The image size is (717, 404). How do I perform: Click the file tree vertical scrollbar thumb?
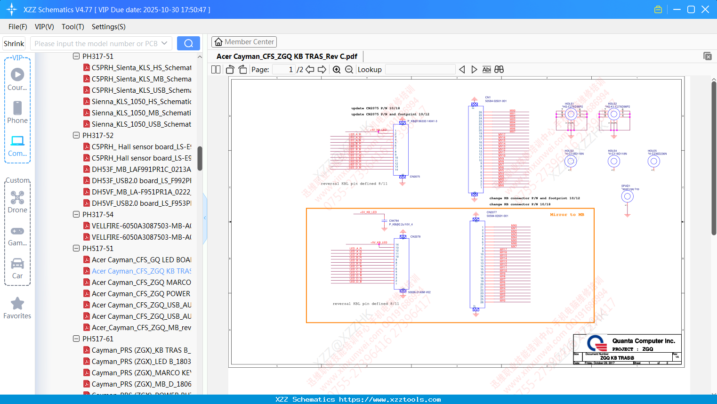(x=200, y=158)
